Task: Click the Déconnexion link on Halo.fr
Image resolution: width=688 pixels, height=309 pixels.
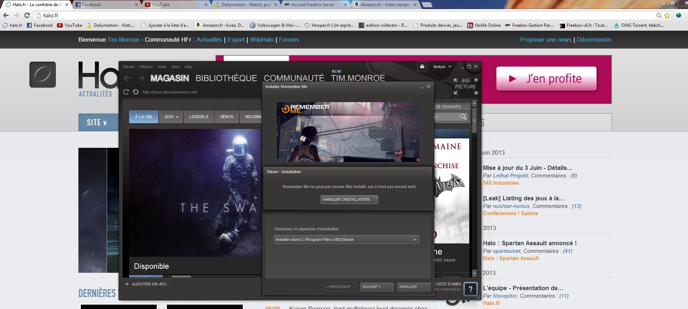Action: coord(594,39)
